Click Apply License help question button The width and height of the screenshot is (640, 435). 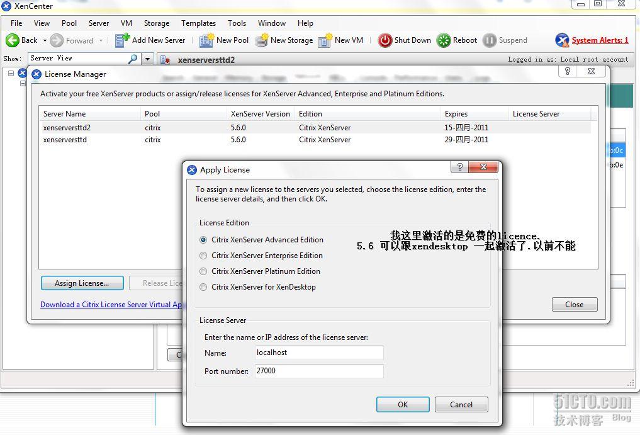point(459,167)
